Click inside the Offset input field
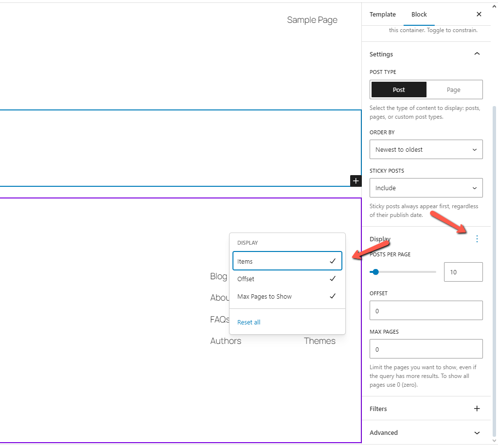Image resolution: width=498 pixels, height=448 pixels. tap(426, 310)
